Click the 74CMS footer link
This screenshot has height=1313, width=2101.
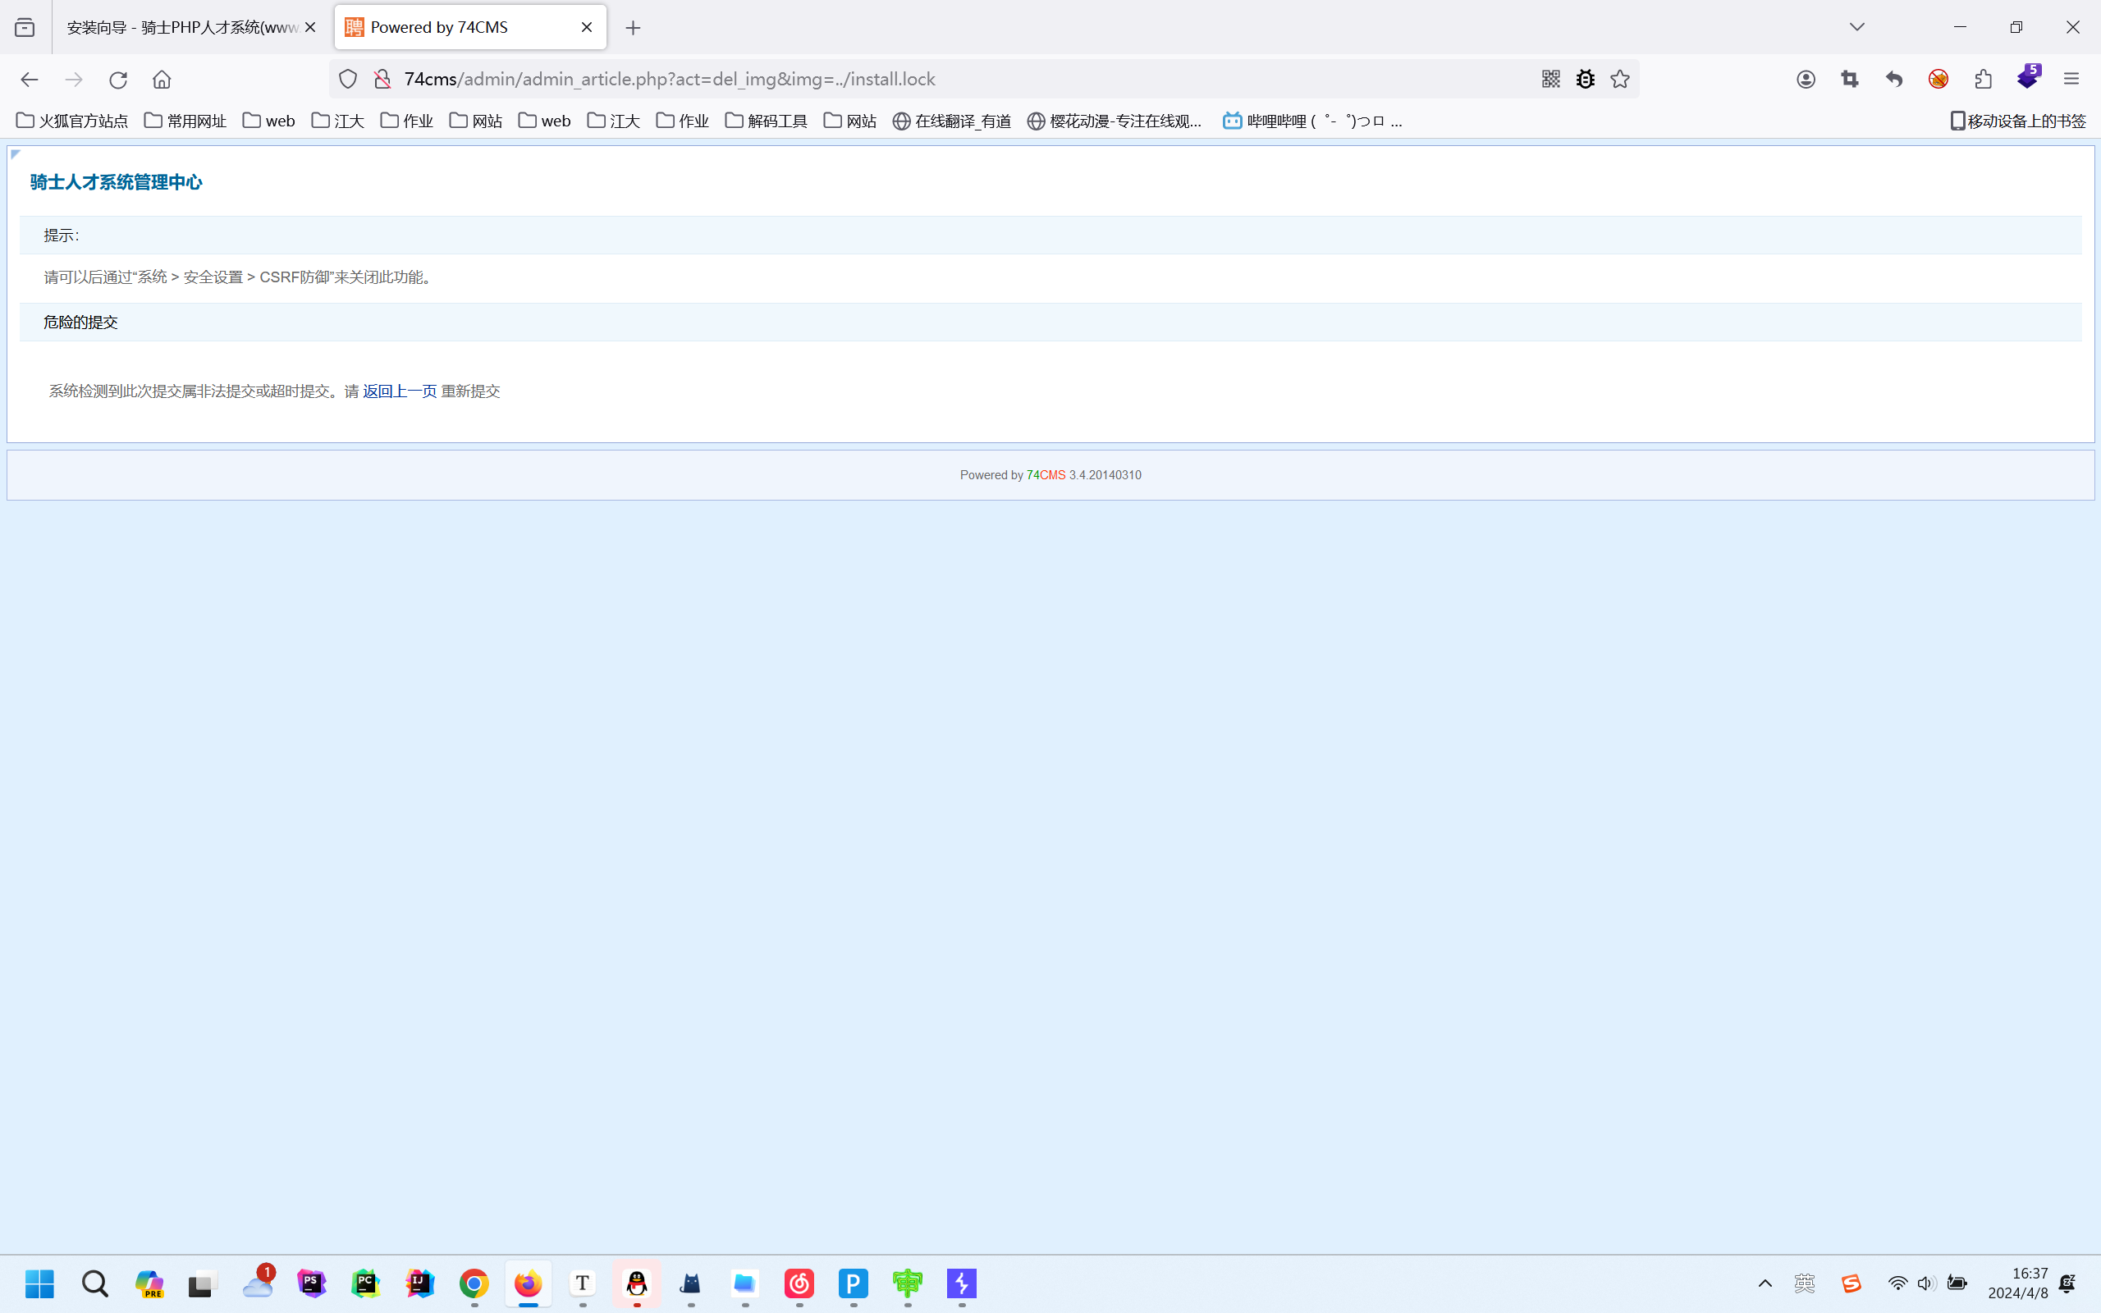point(1046,475)
